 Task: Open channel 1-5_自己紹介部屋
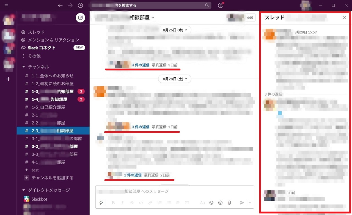point(53,107)
